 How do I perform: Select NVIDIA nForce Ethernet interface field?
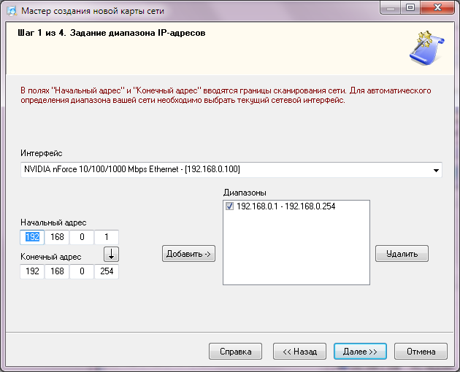pos(231,170)
